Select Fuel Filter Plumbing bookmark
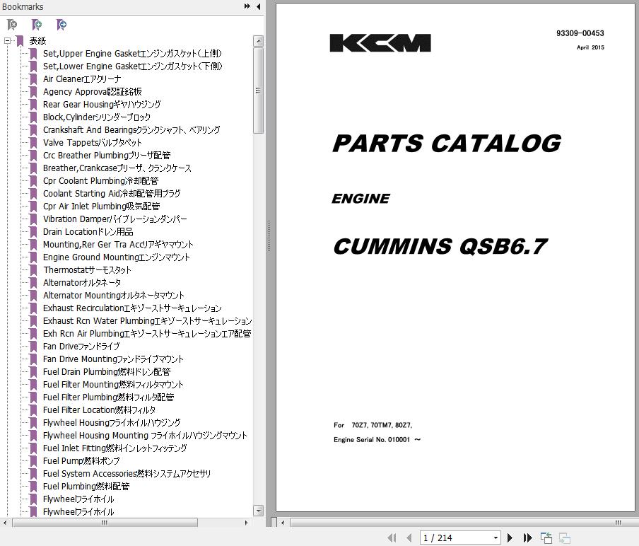Screen dimensions: 639x546 point(108,397)
